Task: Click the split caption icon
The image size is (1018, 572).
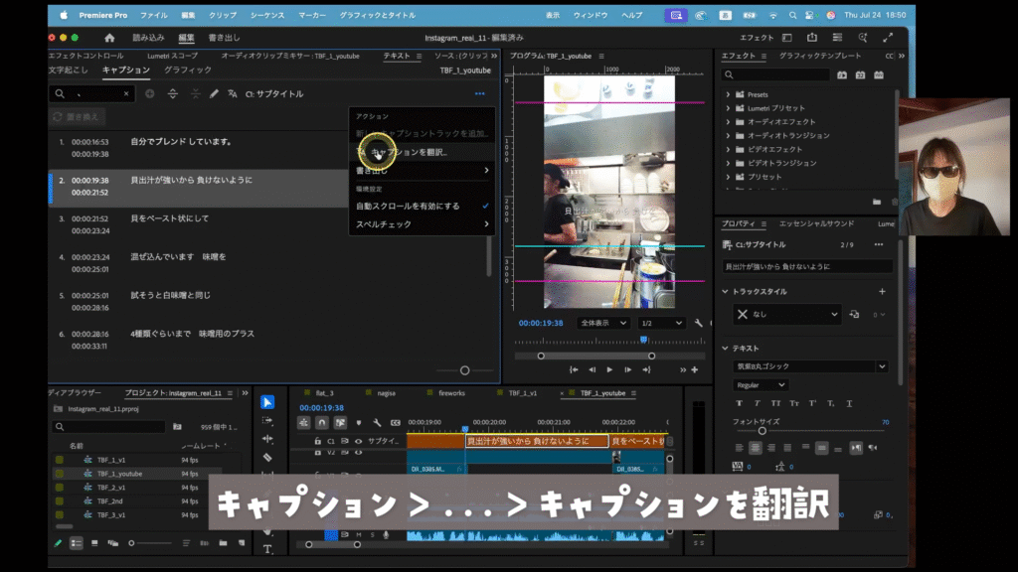Action: (x=173, y=94)
